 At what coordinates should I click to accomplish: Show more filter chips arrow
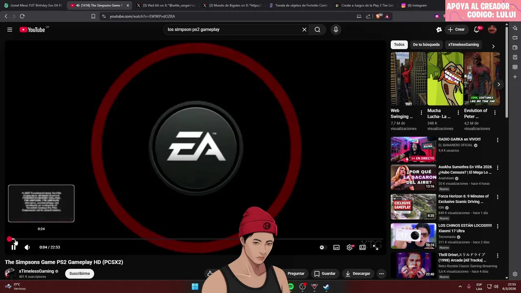pos(493,46)
